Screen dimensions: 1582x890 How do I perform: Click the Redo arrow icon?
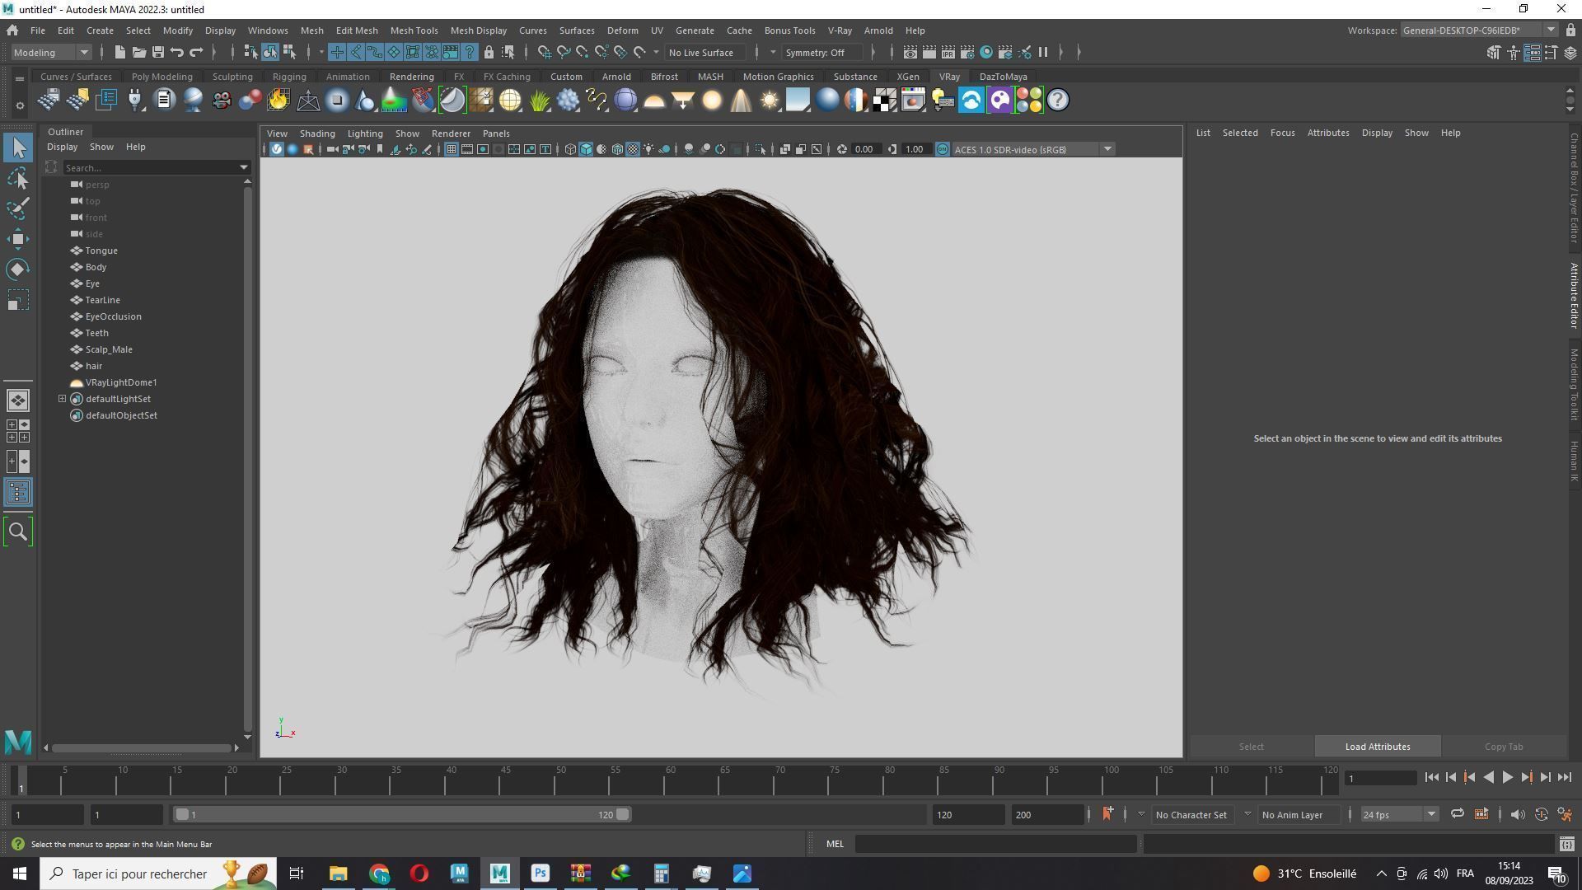pos(196,52)
